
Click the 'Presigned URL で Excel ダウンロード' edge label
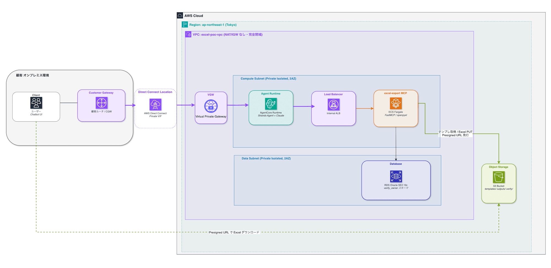point(234,232)
